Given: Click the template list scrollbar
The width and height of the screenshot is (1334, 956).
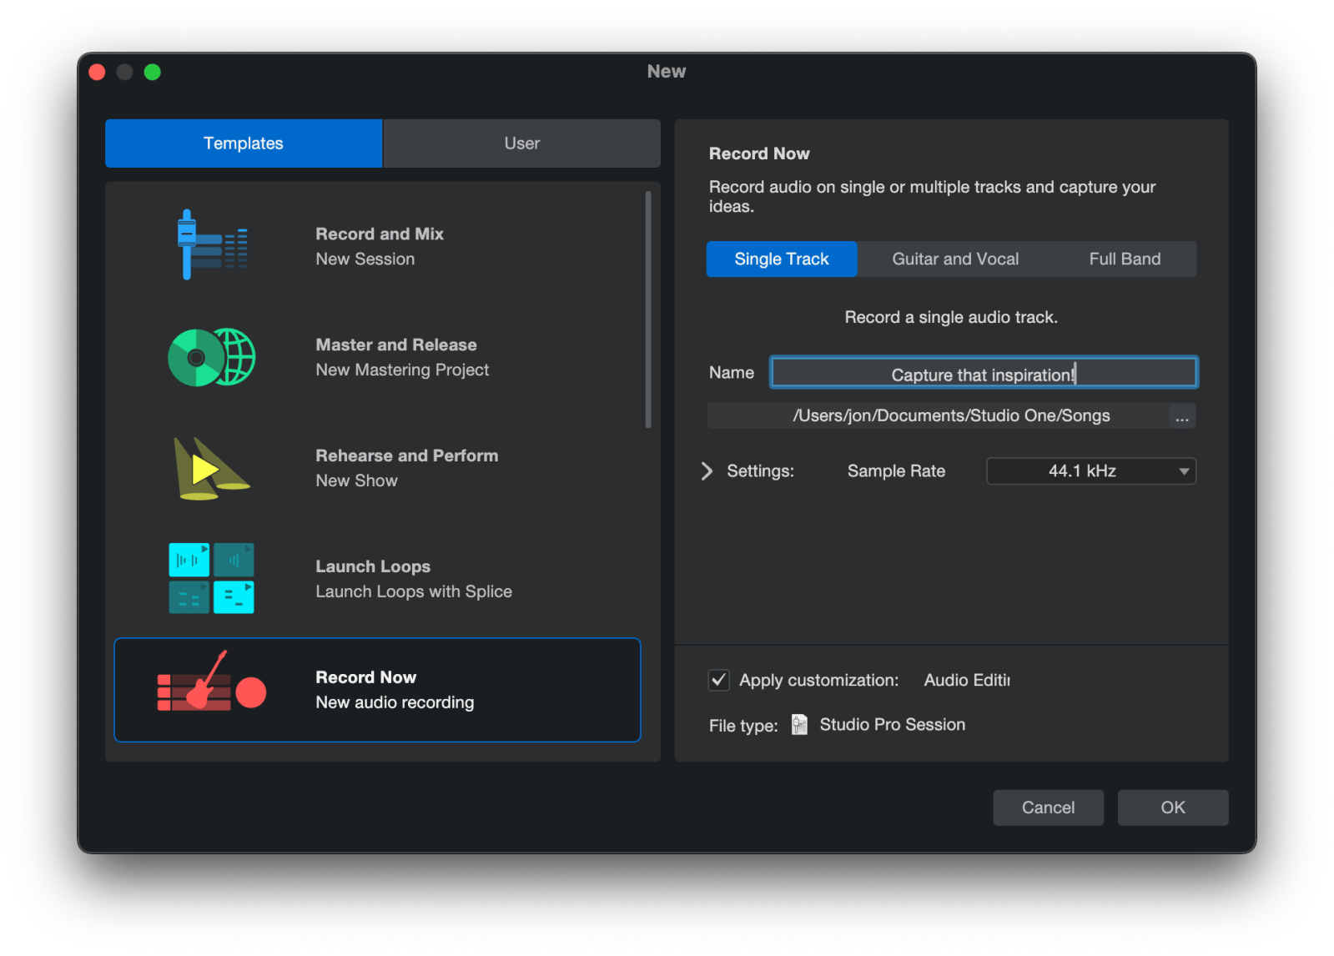Looking at the screenshot, I should pyautogui.click(x=648, y=310).
